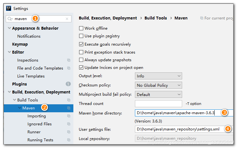Uncheck Update Indices on project open
The height and width of the screenshot is (148, 237).
pos(81,68)
